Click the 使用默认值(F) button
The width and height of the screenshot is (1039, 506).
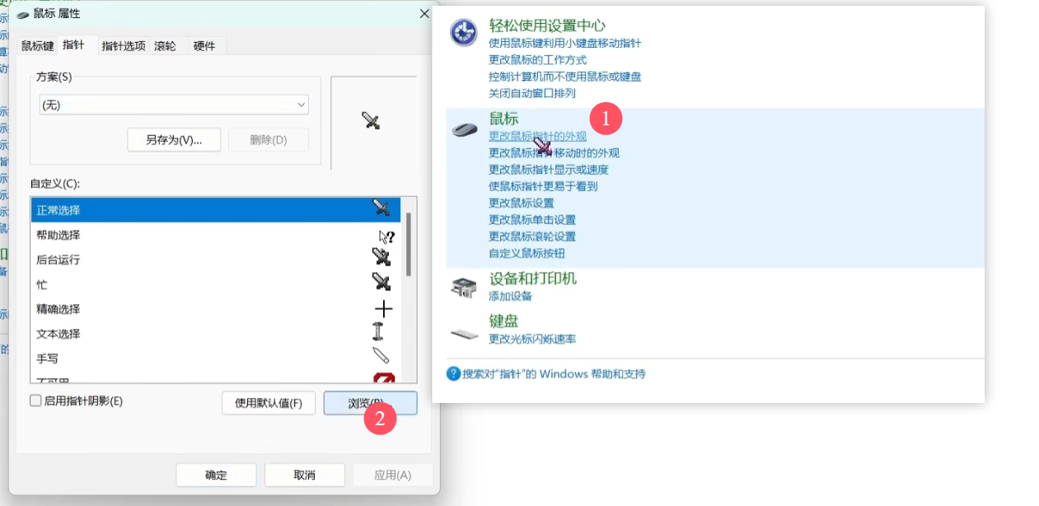click(x=269, y=403)
